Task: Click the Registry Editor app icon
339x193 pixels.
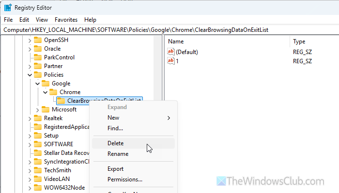Action: point(8,8)
